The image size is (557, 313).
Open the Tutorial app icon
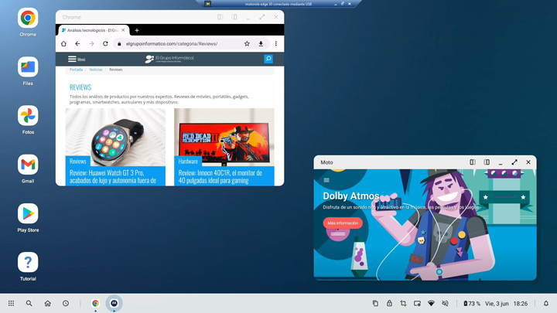tap(28, 262)
